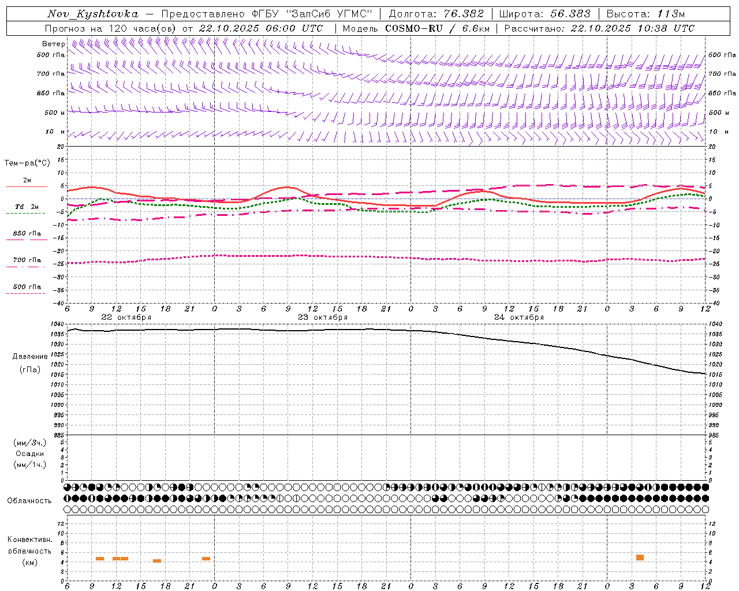Select the 'Модель COSMO-RU / 6.6км' label
739x591 pixels.
pyautogui.click(x=416, y=28)
